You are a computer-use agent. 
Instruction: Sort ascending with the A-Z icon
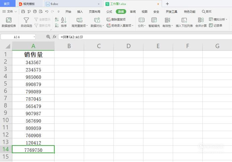[57, 19]
